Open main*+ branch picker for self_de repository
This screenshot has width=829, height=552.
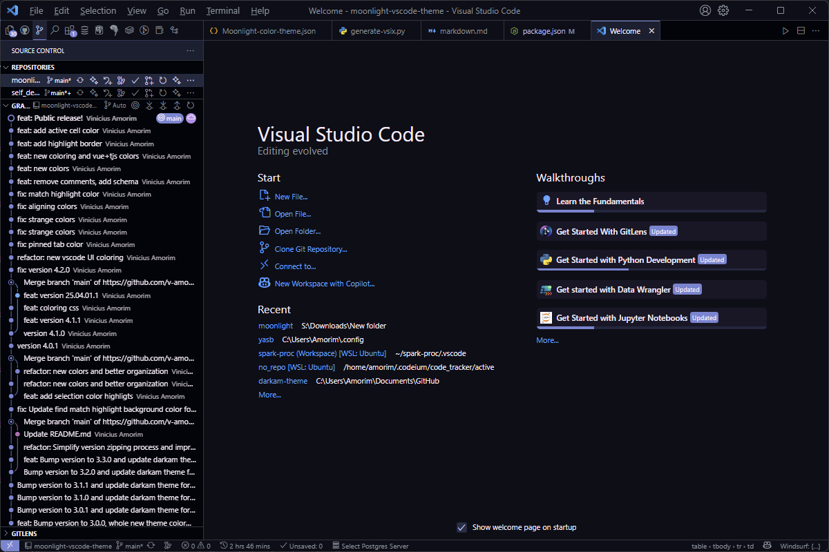pos(57,92)
